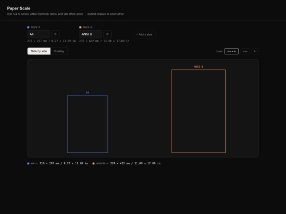Switch to Overlay view
The image size is (286, 214).
tap(59, 51)
